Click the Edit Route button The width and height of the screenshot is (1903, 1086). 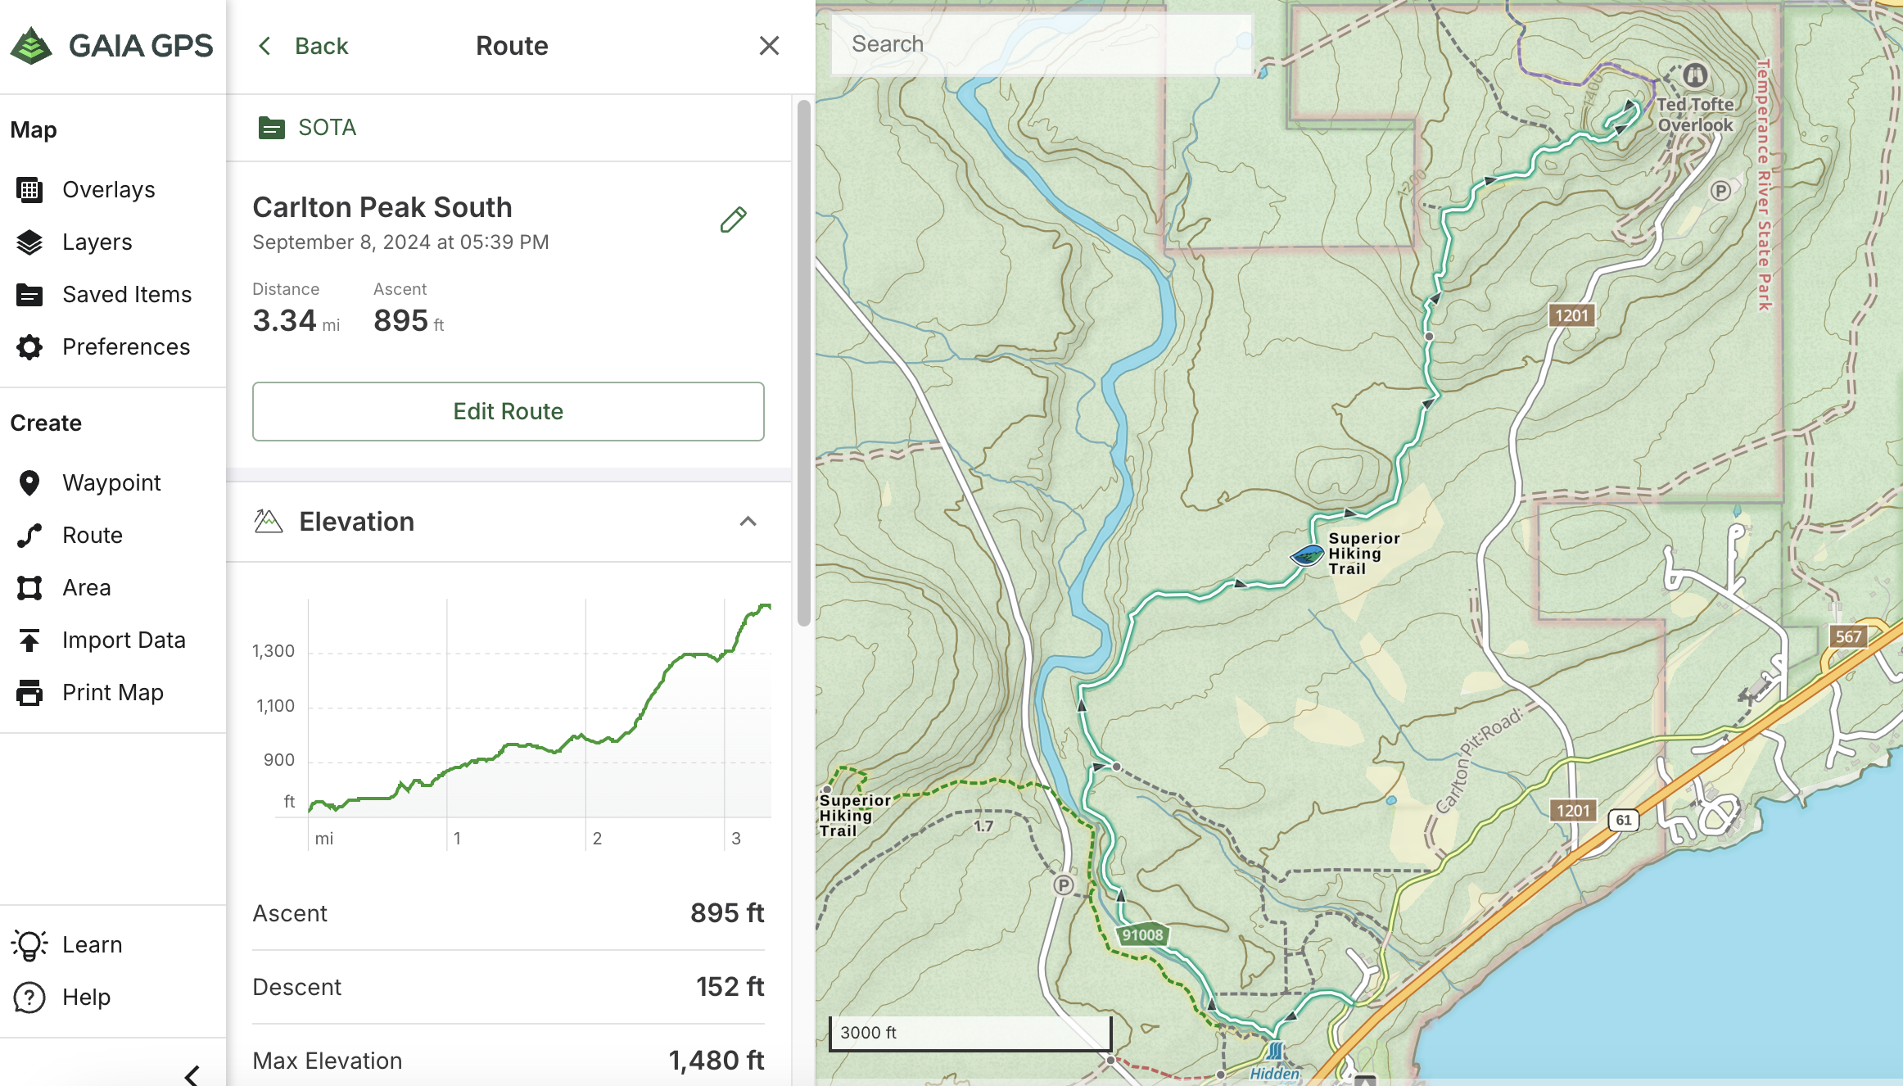pyautogui.click(x=509, y=412)
